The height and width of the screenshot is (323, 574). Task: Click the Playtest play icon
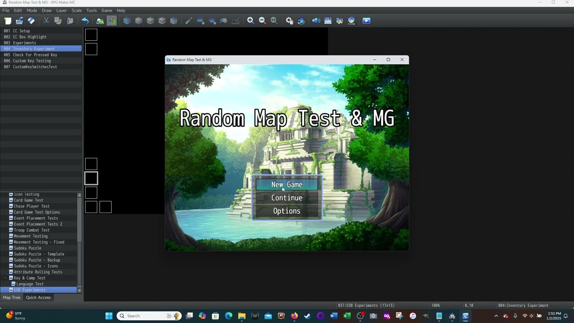pos(366,21)
